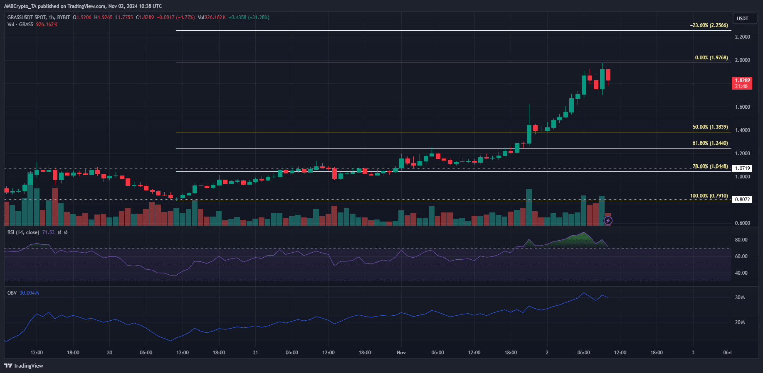Click the 31 date label on time axis
Viewport: 763px width, 373px height.
(255, 353)
